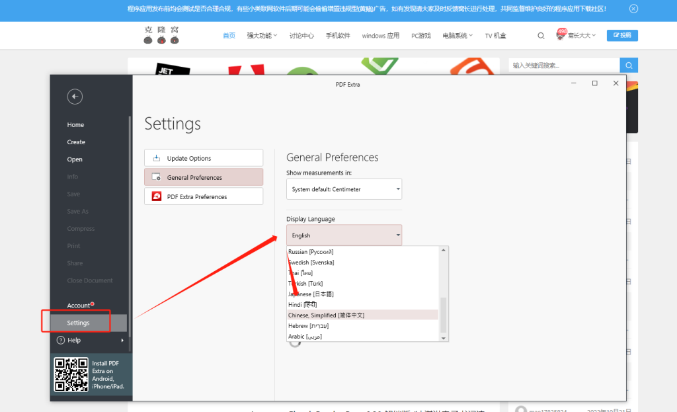Click the TV 机盒 nav link
Screen dimensions: 677x412
click(495, 36)
